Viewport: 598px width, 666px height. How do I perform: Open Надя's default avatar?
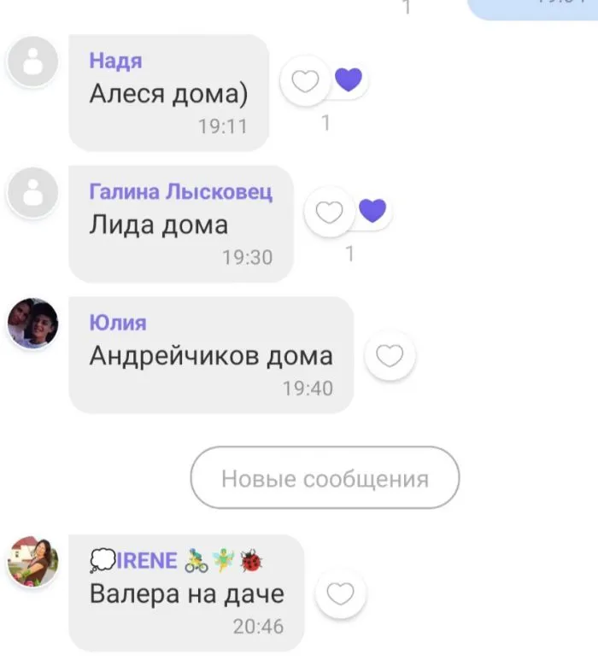point(32,61)
